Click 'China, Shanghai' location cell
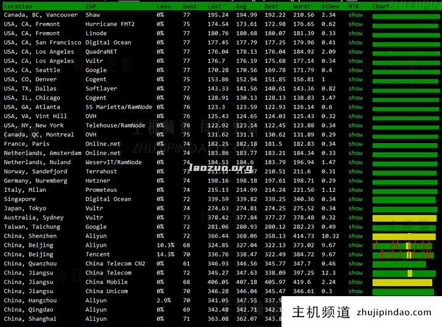 coord(30,319)
